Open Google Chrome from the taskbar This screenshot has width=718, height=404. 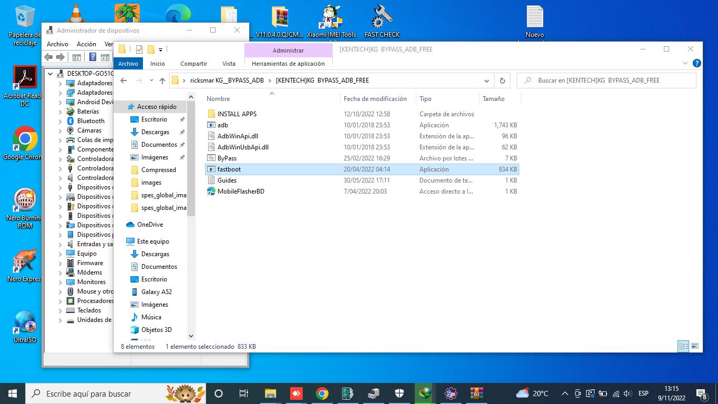[322, 393]
